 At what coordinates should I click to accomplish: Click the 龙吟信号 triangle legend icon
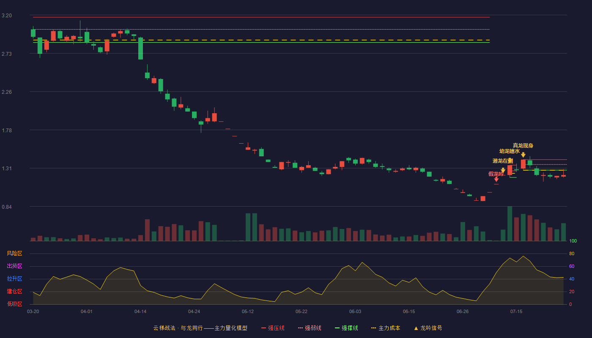416,328
